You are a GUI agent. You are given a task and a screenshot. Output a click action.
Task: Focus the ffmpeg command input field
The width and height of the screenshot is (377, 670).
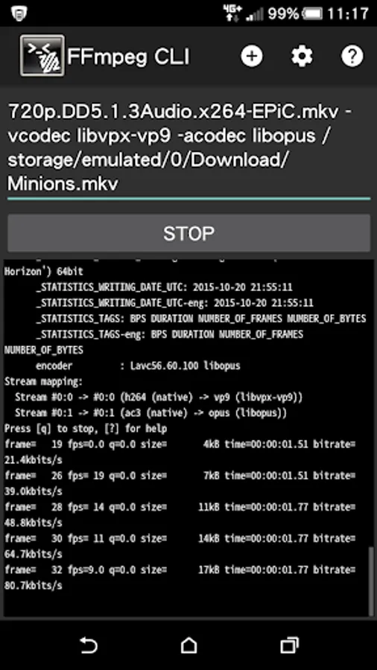[x=188, y=148]
